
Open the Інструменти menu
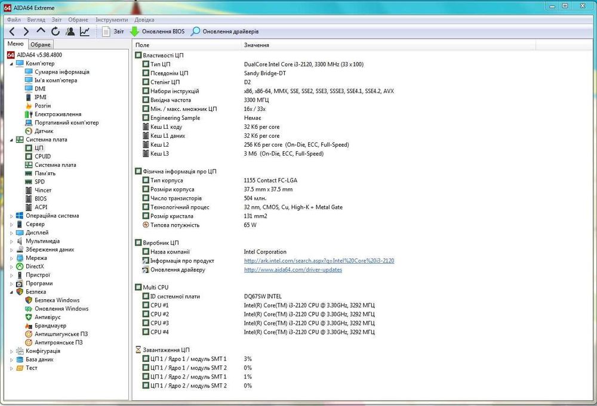click(x=112, y=20)
